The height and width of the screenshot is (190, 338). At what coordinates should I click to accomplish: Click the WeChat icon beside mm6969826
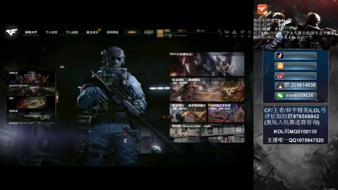click(280, 96)
